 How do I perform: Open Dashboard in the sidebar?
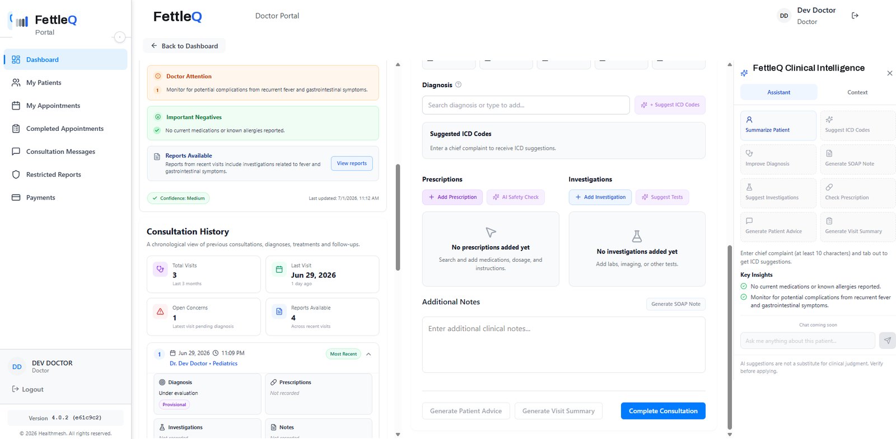[66, 59]
